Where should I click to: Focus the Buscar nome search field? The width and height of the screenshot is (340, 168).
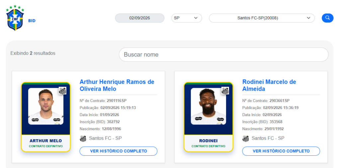point(223,55)
